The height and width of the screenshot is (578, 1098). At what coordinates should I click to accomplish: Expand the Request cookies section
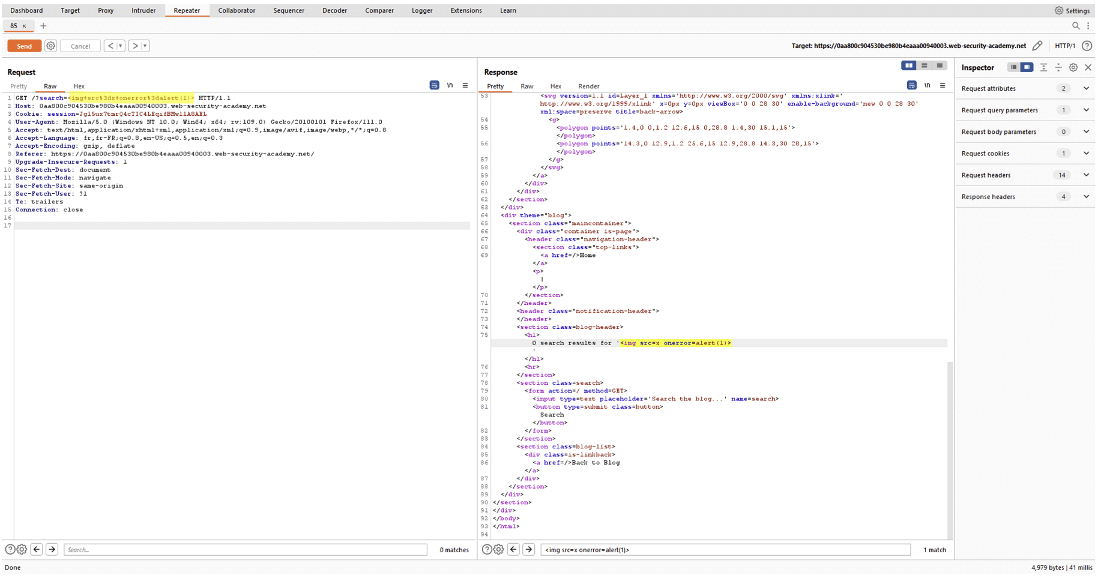click(1086, 154)
